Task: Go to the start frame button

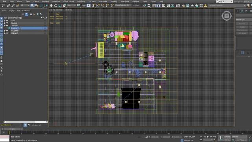Action: 201,137
